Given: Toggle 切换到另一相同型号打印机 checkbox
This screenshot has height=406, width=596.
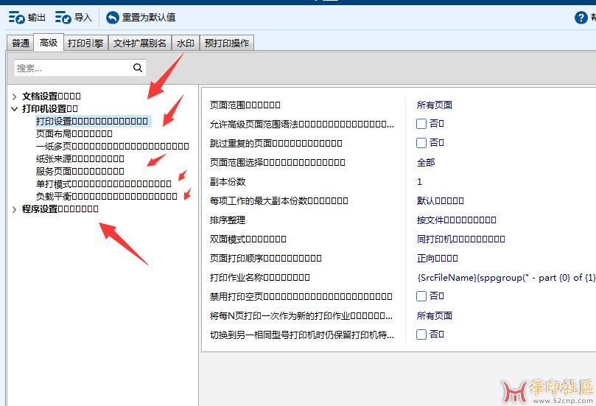Looking at the screenshot, I should [x=421, y=335].
